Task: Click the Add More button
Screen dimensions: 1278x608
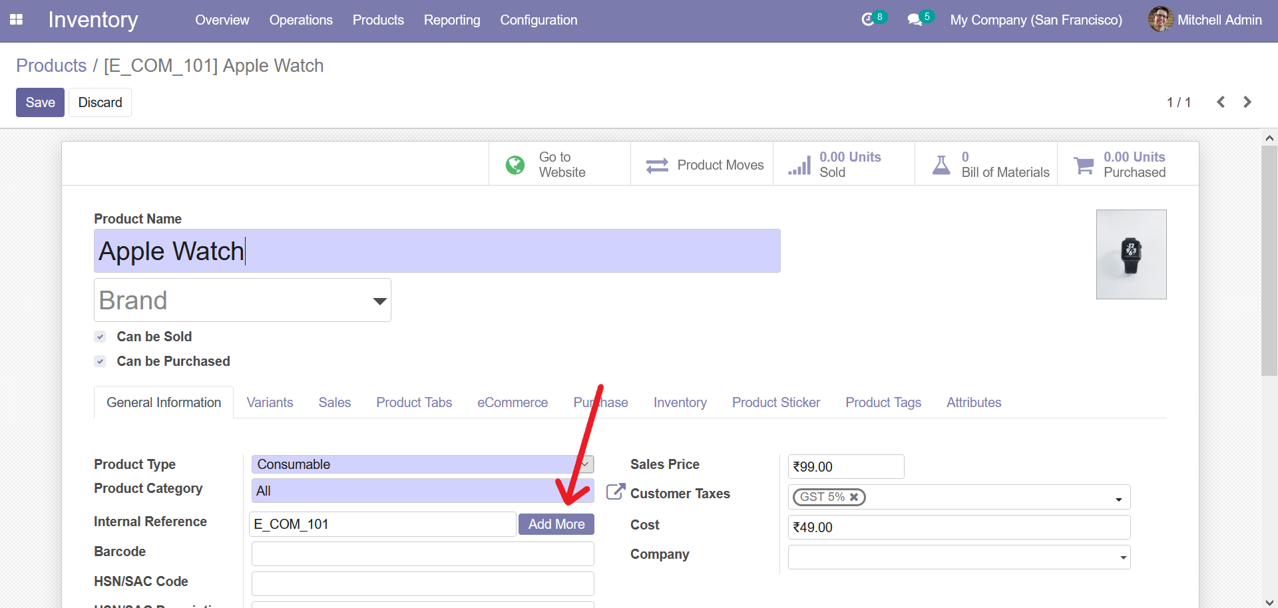Action: click(556, 524)
